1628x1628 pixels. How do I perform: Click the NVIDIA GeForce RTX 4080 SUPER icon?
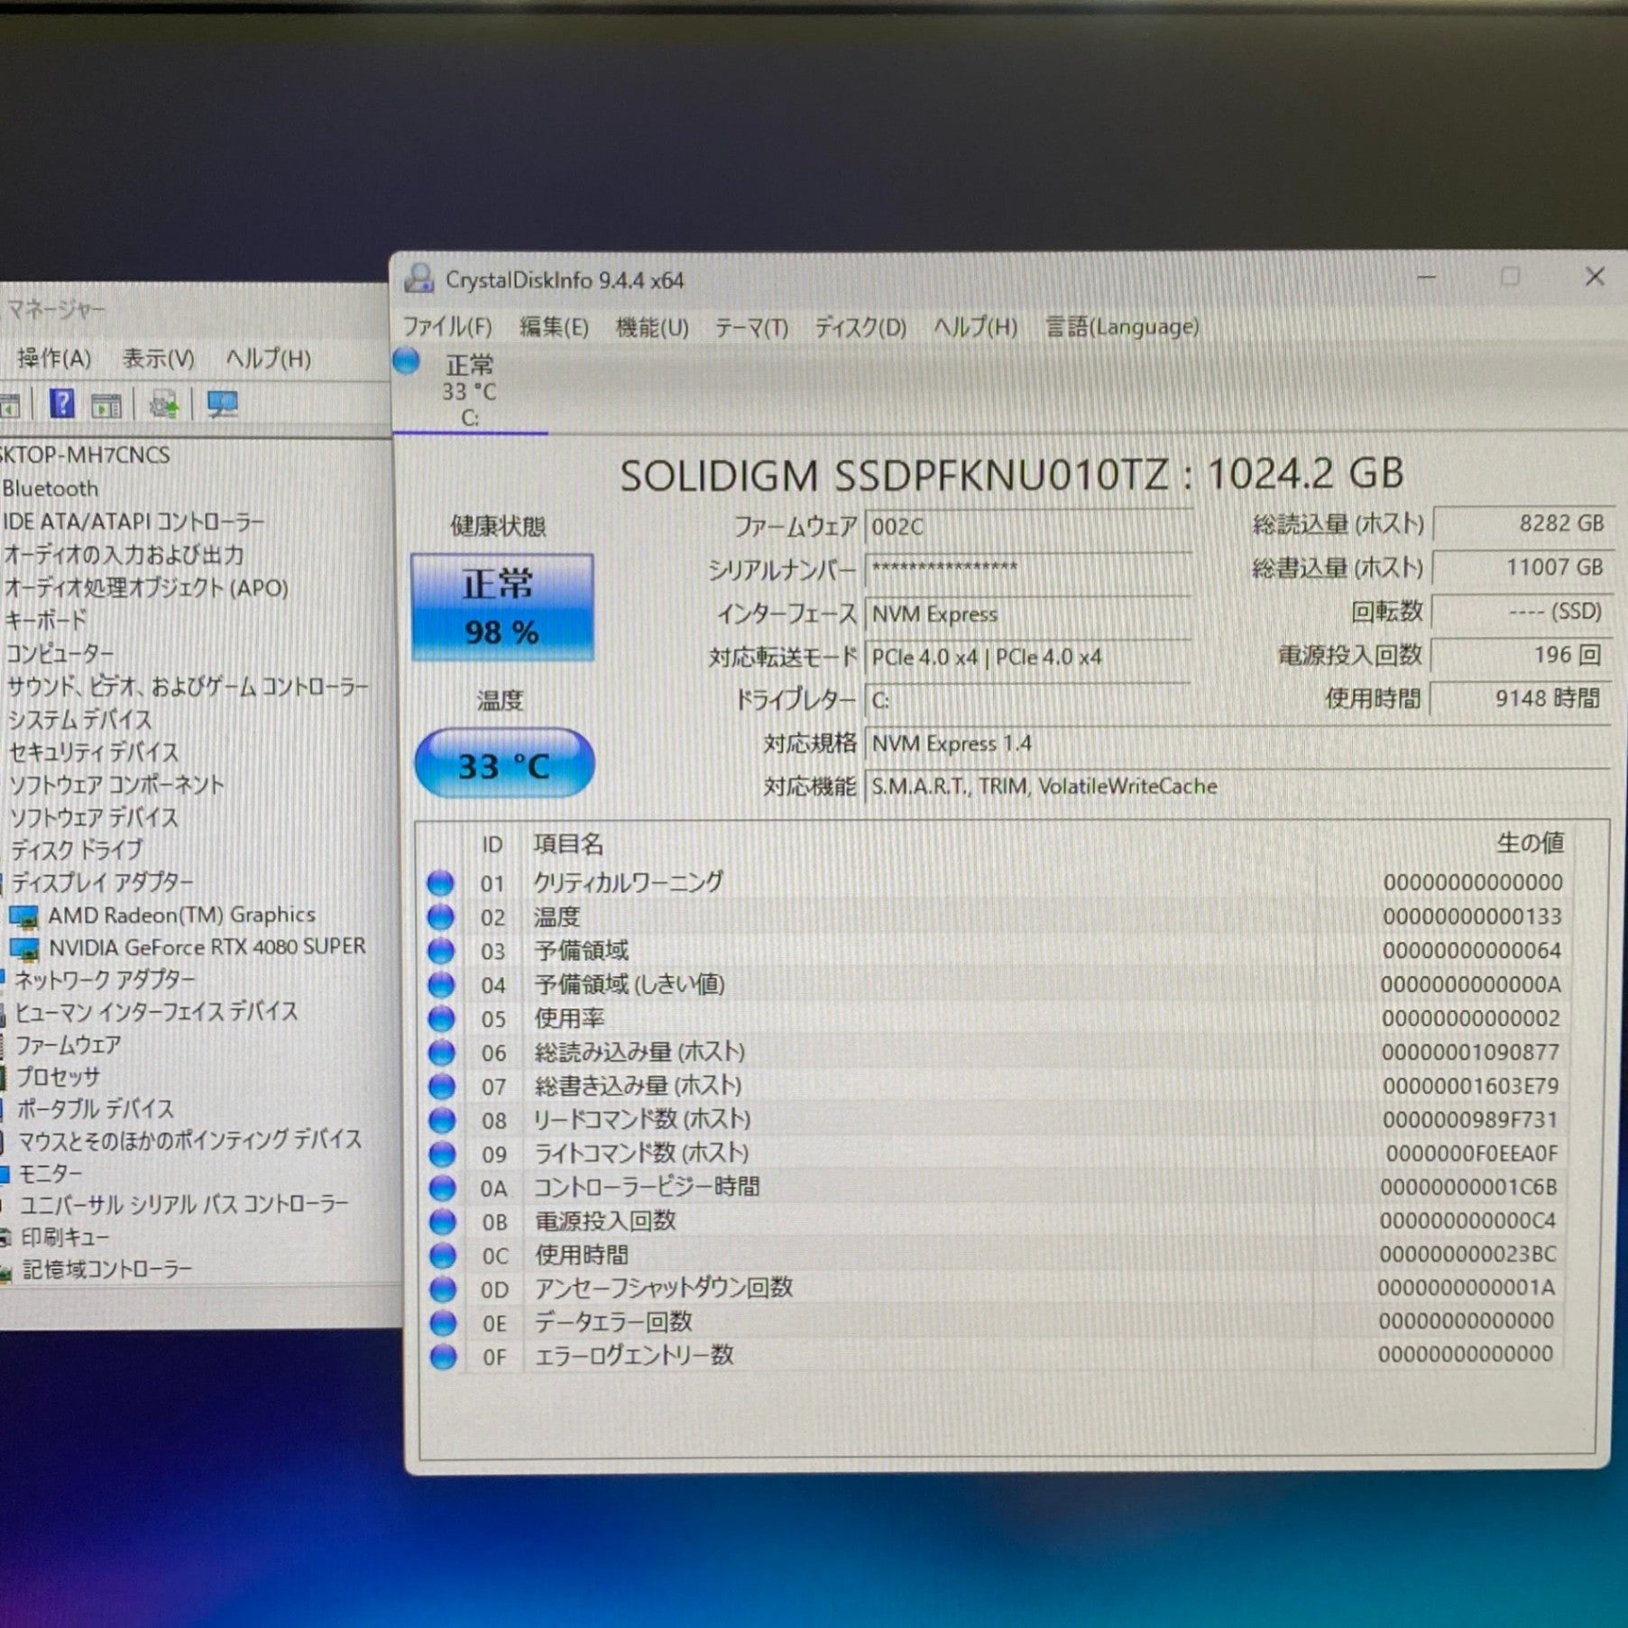point(24,949)
